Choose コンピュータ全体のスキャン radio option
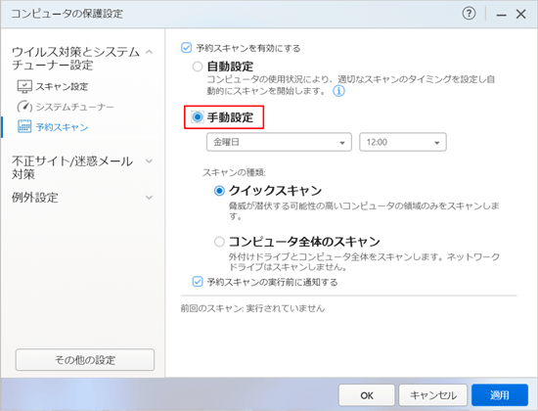Viewport: 538px width, 411px height. pos(219,242)
